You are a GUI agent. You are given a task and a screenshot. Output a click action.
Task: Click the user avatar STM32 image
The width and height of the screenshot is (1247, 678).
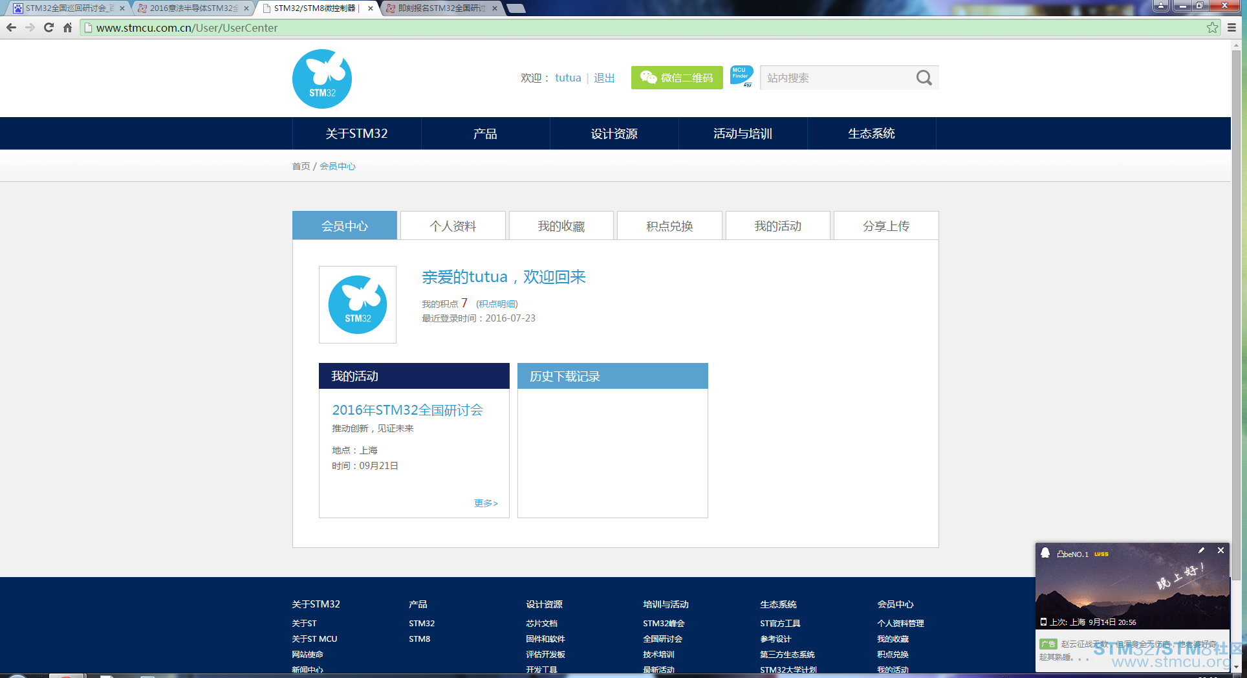358,305
